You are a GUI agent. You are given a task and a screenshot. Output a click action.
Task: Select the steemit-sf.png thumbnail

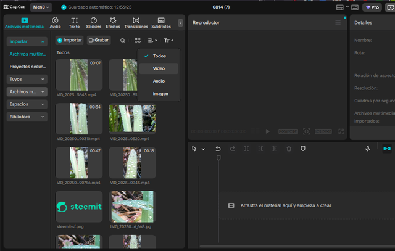(x=79, y=207)
